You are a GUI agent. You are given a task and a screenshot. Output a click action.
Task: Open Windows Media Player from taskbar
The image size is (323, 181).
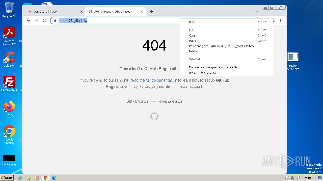37,178
